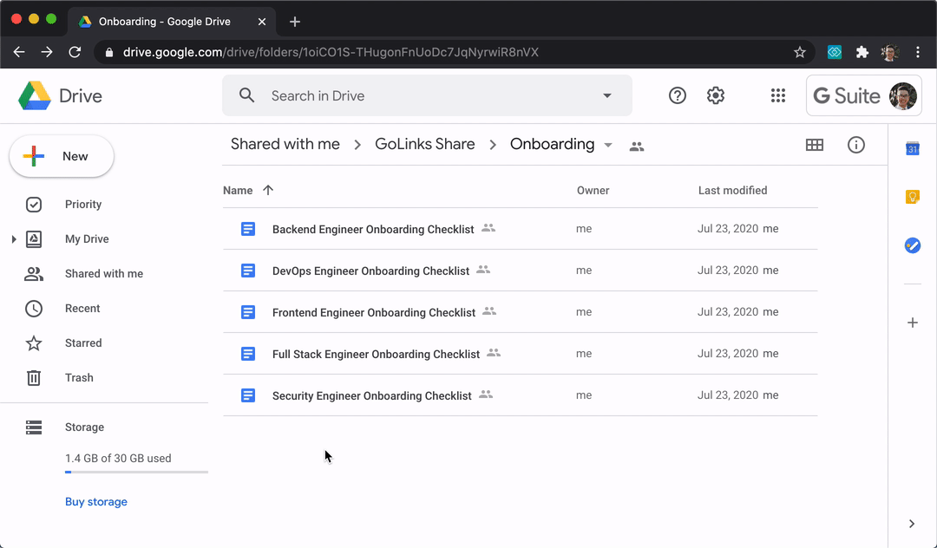Open Onboarding folder dropdown menu
The height and width of the screenshot is (548, 937).
coord(608,145)
